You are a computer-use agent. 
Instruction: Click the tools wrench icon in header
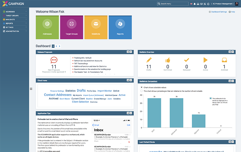205,4
